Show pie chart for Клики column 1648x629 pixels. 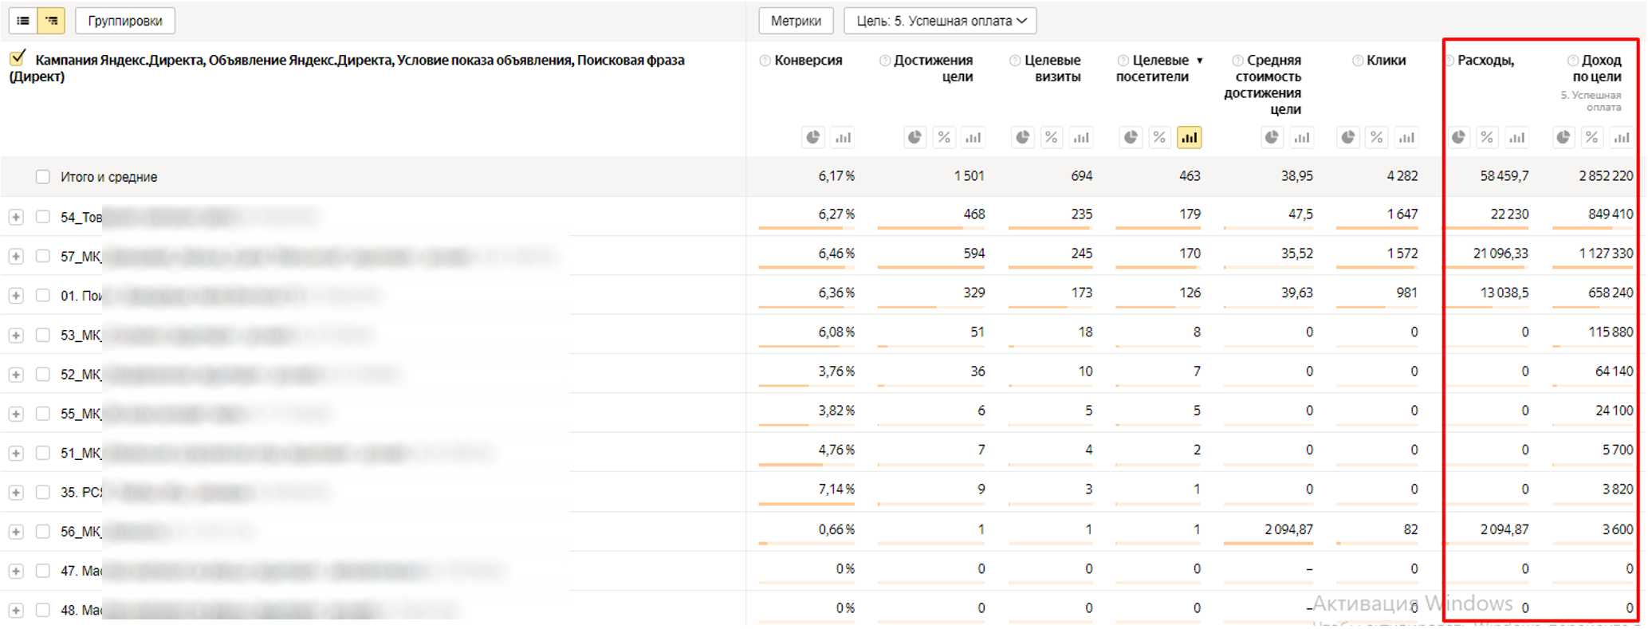coord(1347,137)
